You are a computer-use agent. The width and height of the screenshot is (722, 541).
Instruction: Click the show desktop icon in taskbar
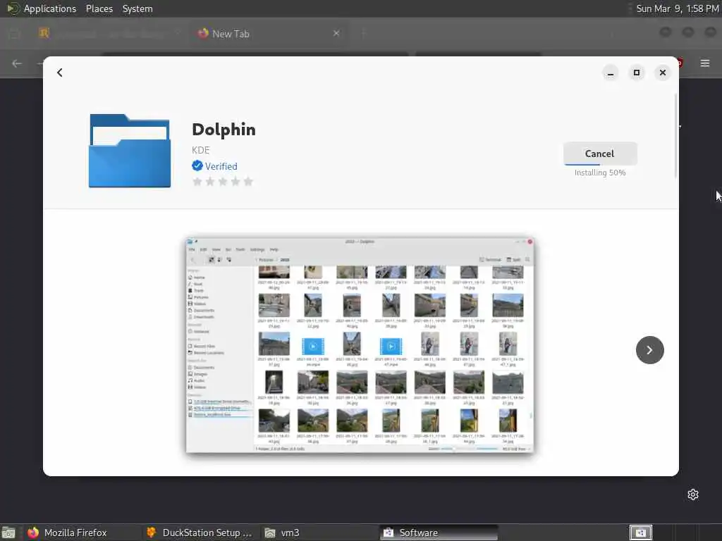point(8,533)
